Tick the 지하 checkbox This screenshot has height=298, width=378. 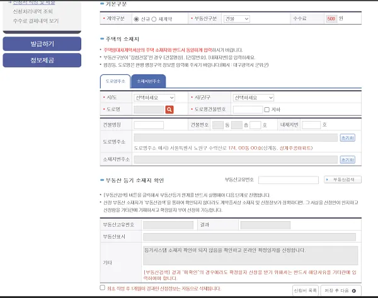pos(267,110)
